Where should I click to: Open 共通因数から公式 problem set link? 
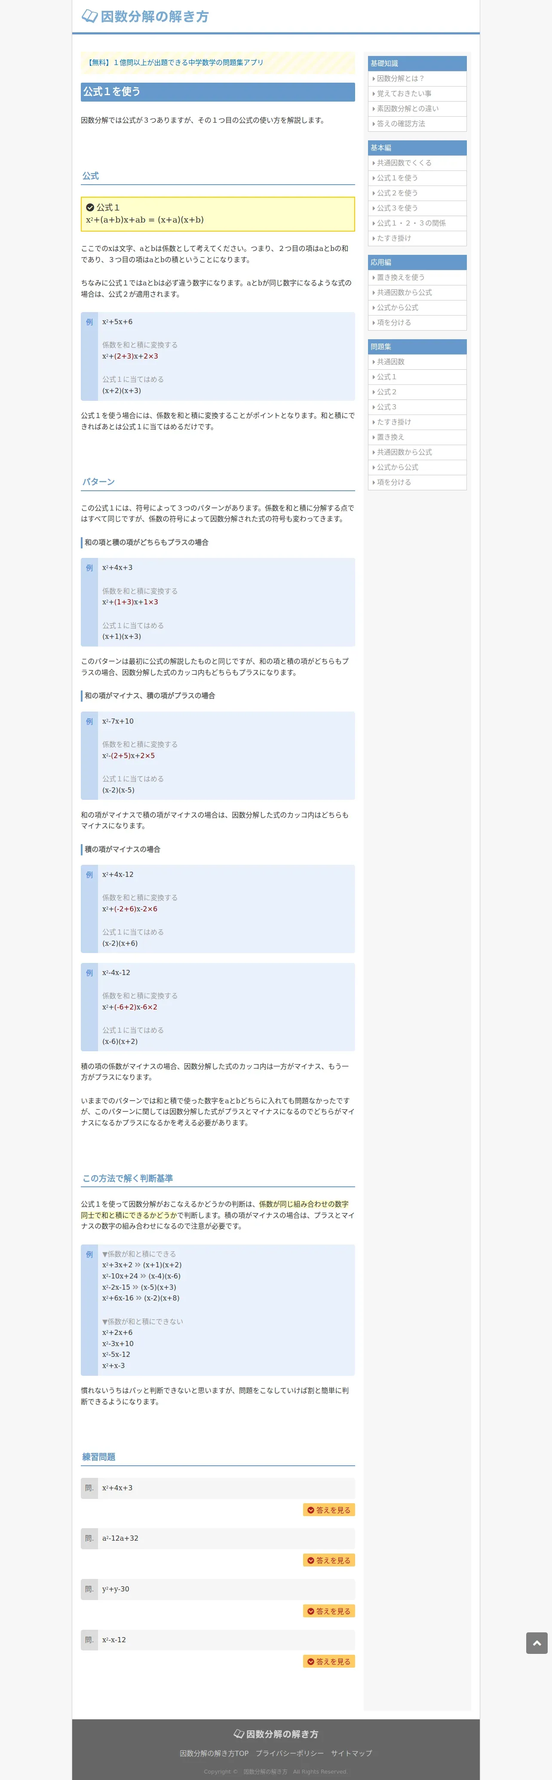(x=417, y=452)
